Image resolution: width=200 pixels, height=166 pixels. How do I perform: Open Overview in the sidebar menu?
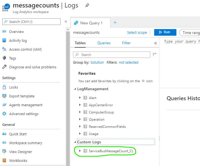tap(16, 32)
